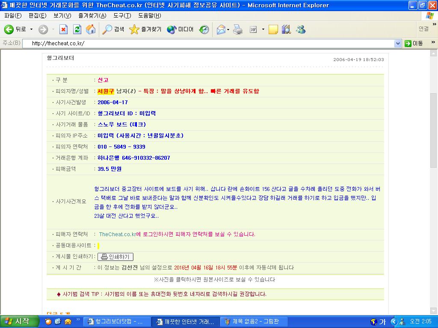Click the damage amount 39.5 만원

click(x=109, y=169)
